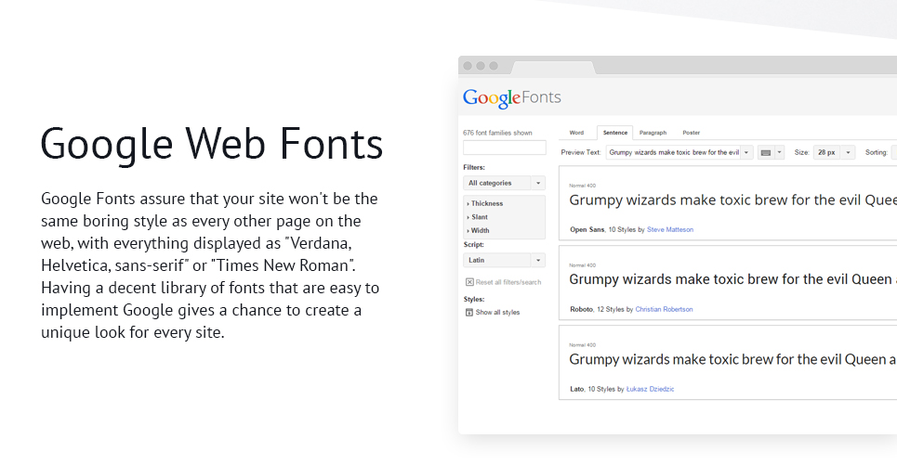
Task: Click the Size: label
Action: 801,152
